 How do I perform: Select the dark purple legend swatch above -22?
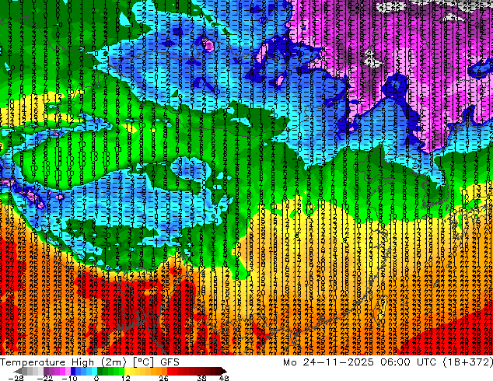click(46, 371)
